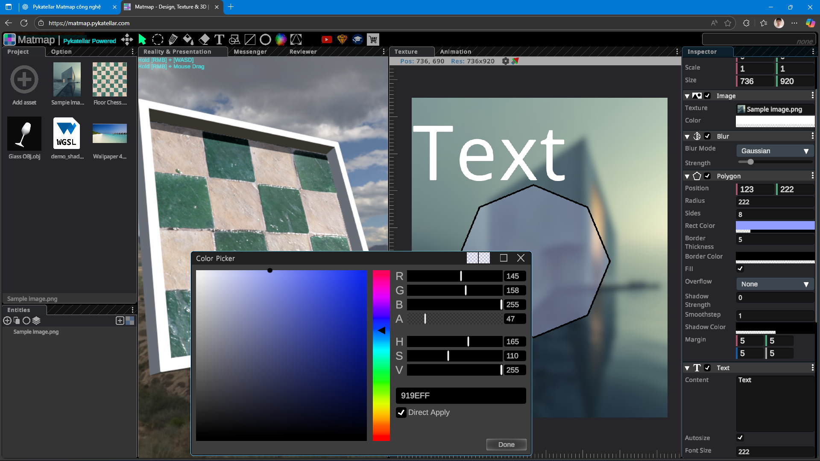
Task: Select the circular marquee selection tool
Action: tap(158, 40)
